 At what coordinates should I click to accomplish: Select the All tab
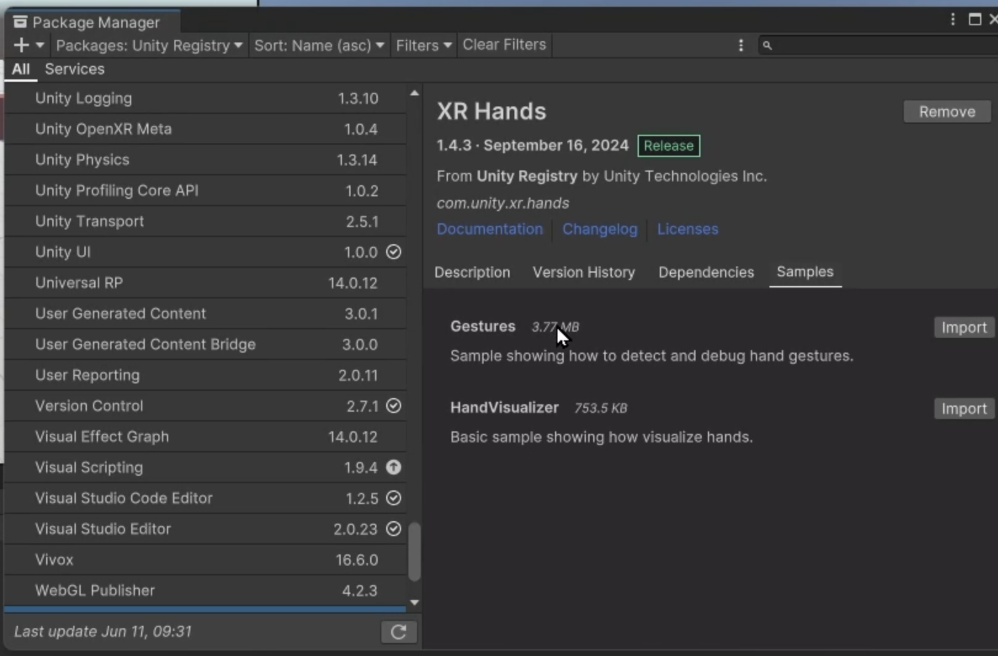tap(20, 69)
